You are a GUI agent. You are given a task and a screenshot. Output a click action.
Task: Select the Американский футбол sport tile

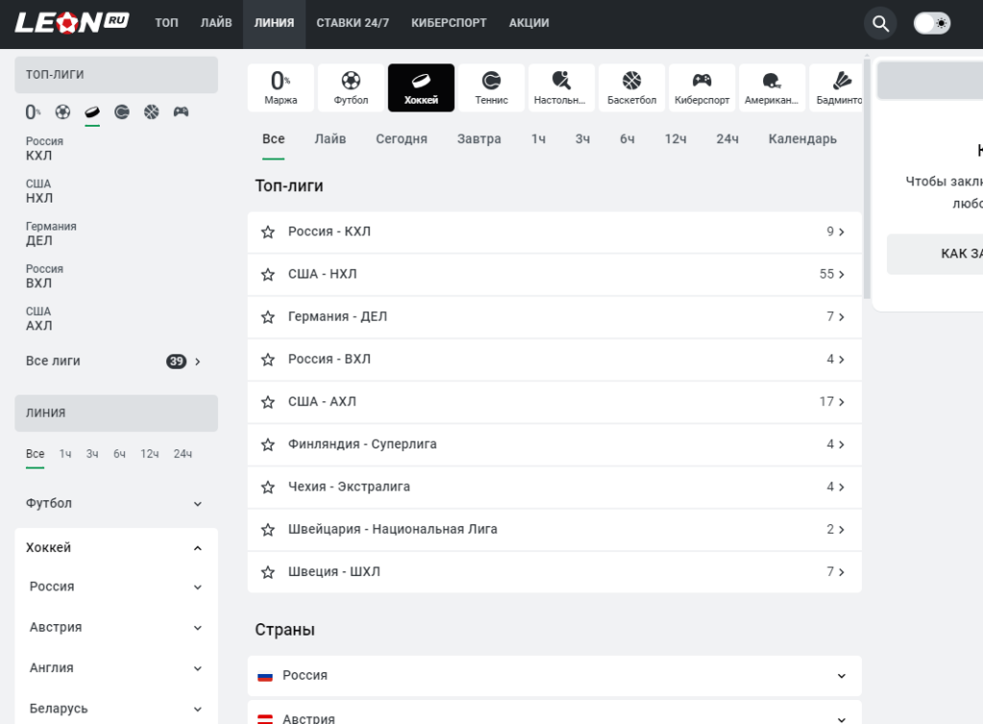[x=773, y=87]
